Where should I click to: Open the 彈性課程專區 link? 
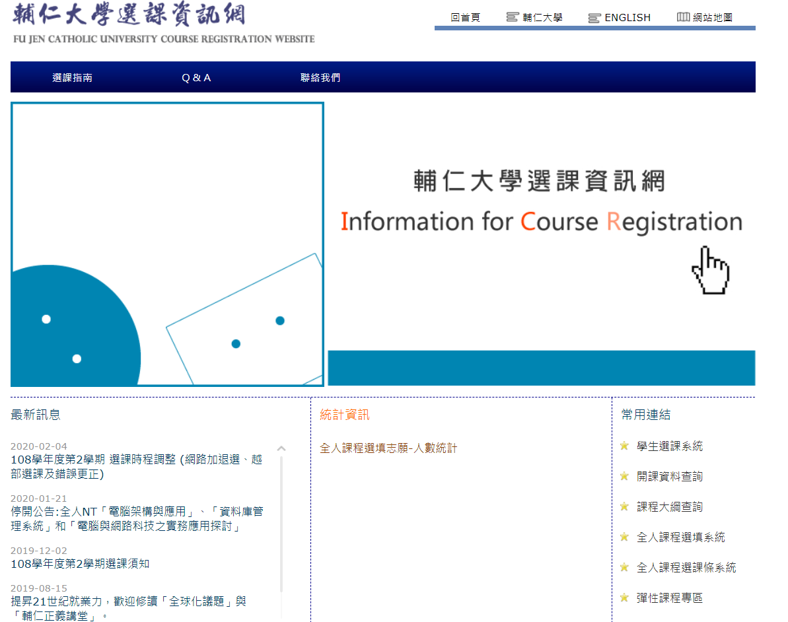(x=669, y=598)
